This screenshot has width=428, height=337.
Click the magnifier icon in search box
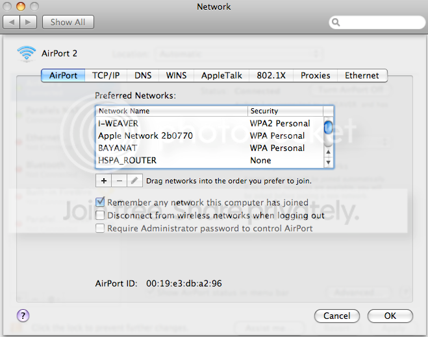coord(336,22)
